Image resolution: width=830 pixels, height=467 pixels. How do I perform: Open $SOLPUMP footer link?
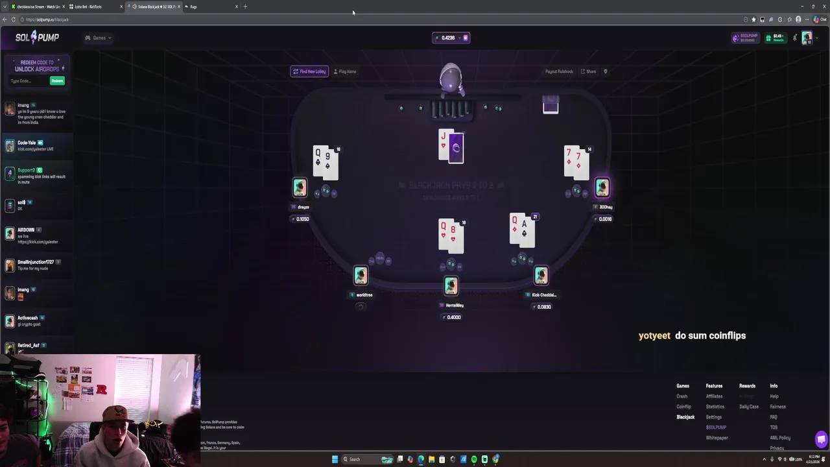pos(716,427)
